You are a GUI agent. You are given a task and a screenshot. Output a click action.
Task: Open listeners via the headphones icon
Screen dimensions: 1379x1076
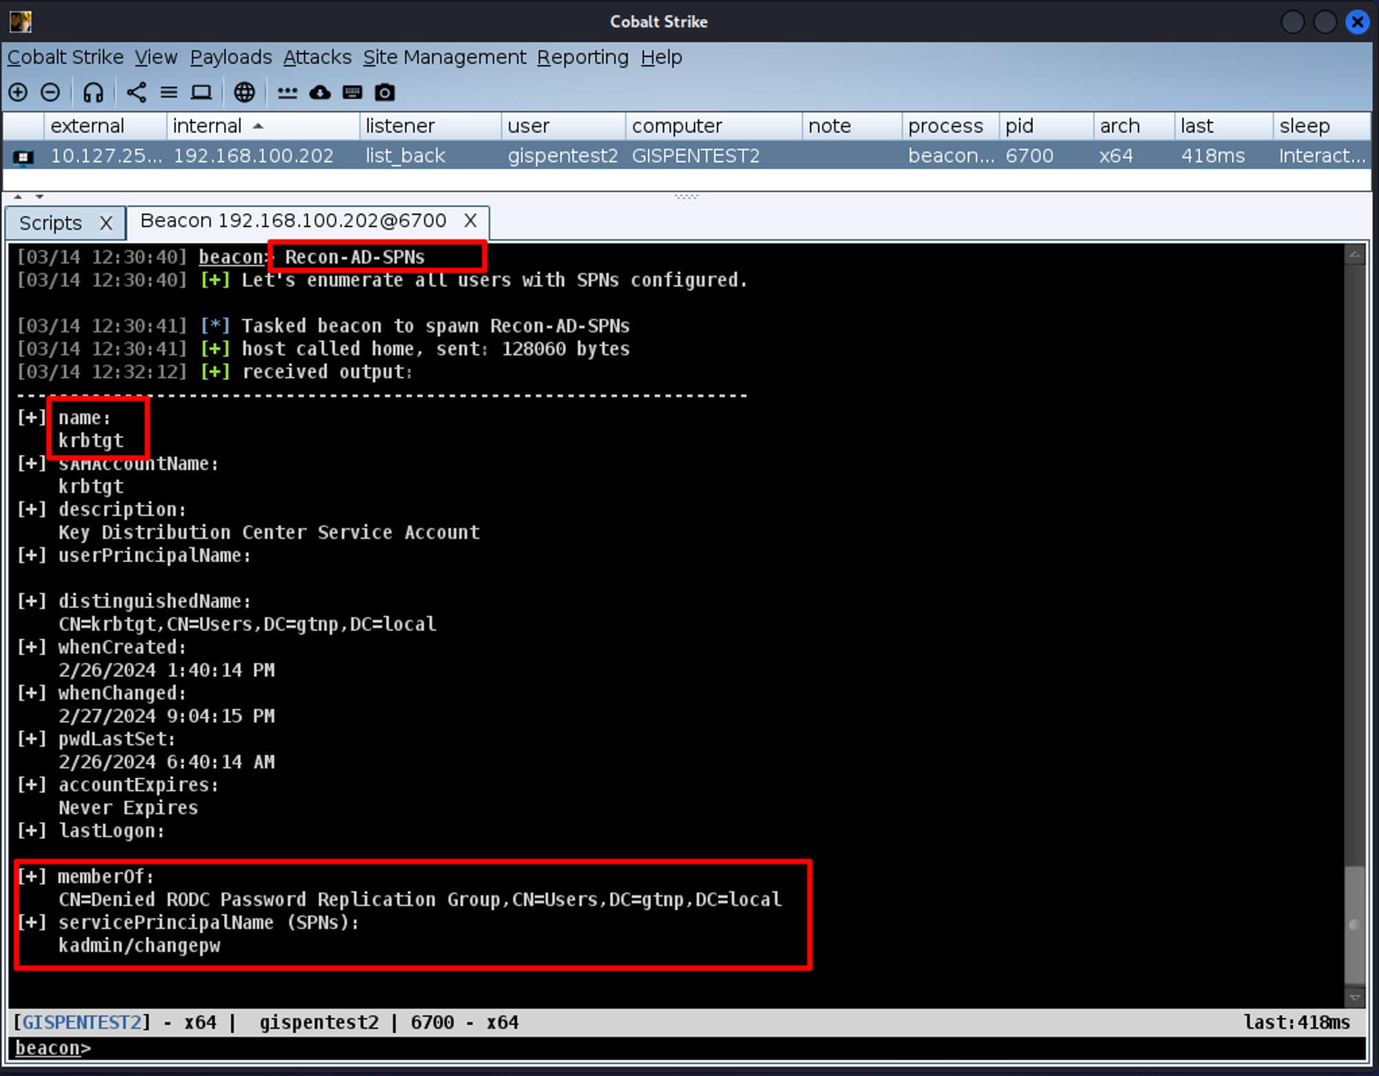coord(93,92)
